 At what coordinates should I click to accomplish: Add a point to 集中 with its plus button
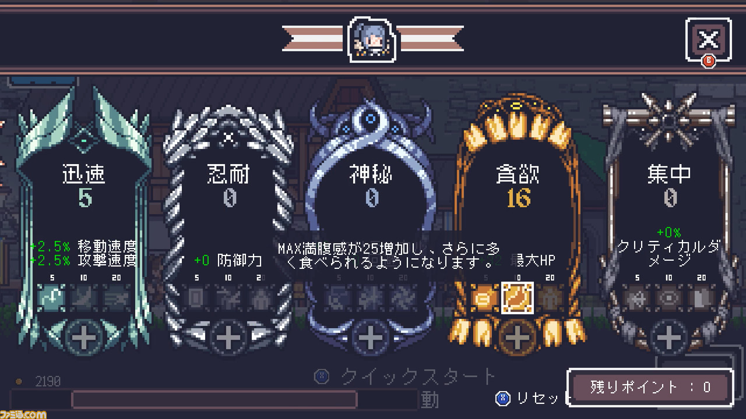669,337
